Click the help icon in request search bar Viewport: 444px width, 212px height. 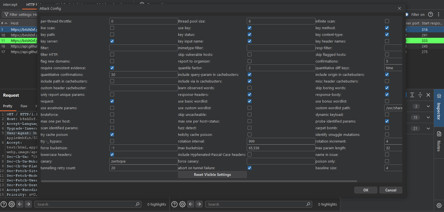[4, 204]
